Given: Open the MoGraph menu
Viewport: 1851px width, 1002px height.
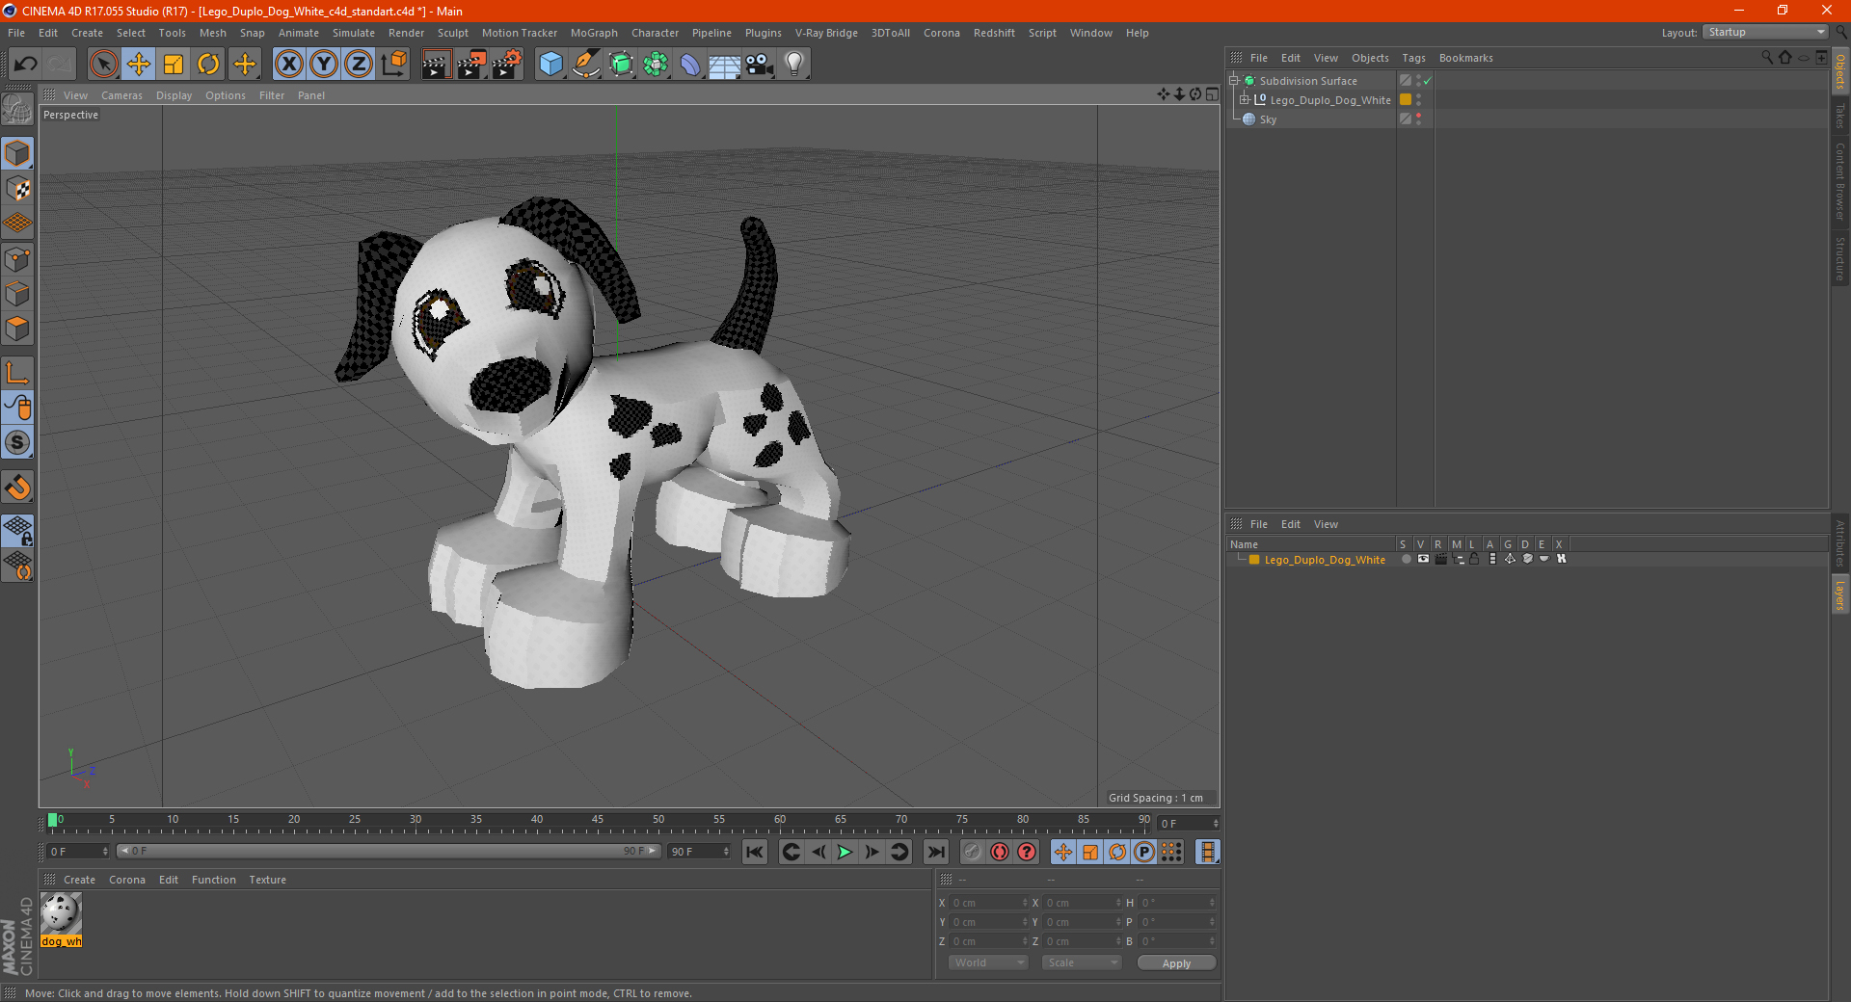Looking at the screenshot, I should coord(594,33).
